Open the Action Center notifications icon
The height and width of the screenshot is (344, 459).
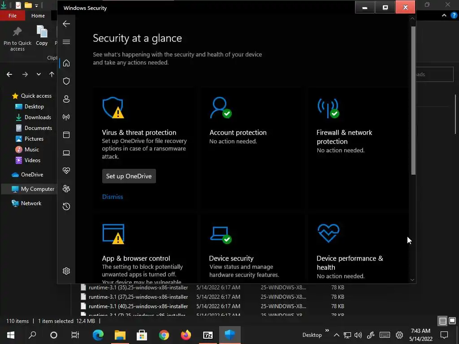click(444, 335)
